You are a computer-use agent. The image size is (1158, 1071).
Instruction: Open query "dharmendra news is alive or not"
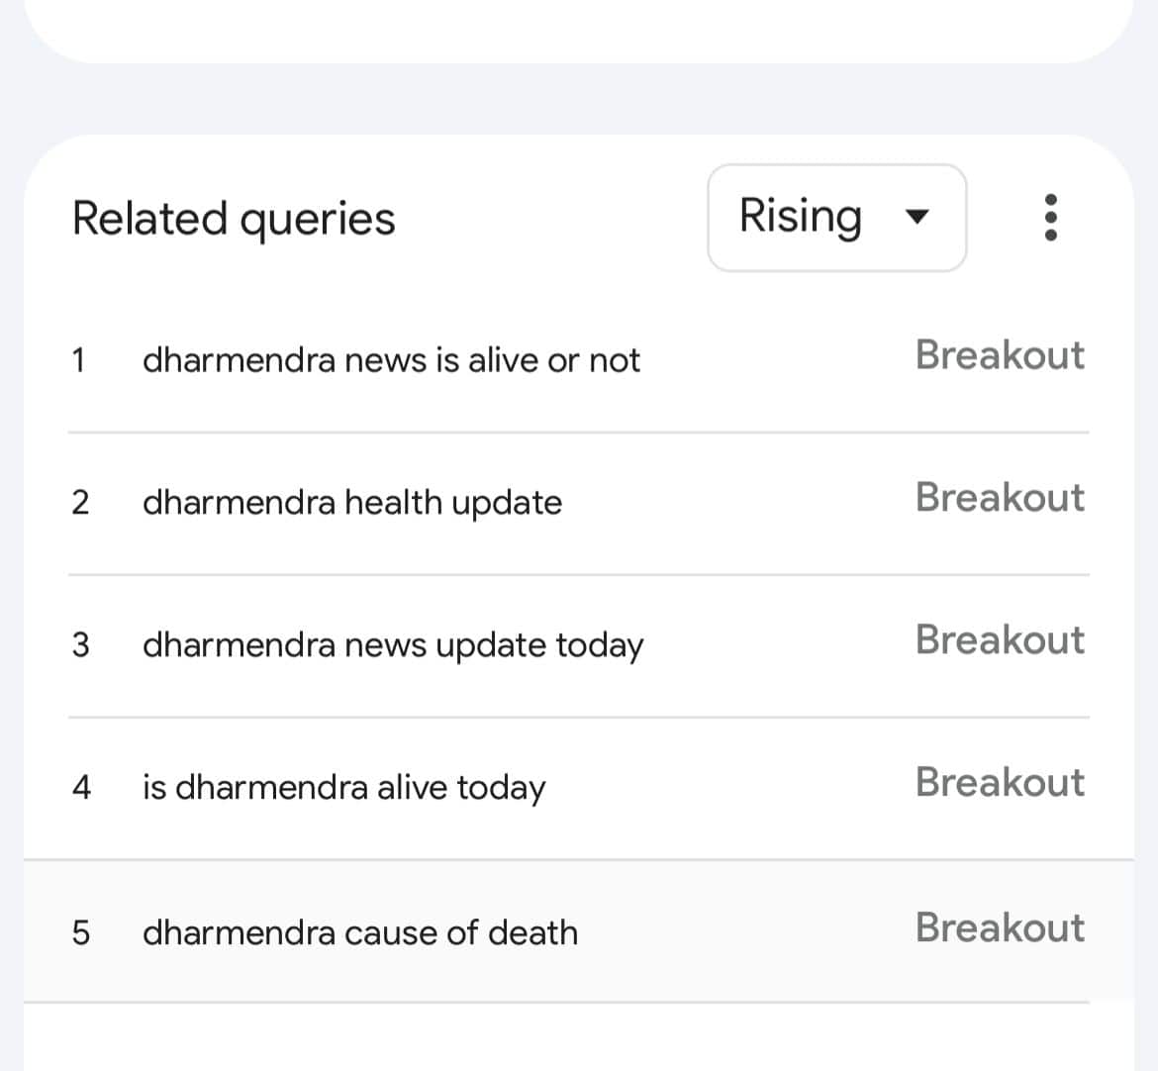point(390,360)
